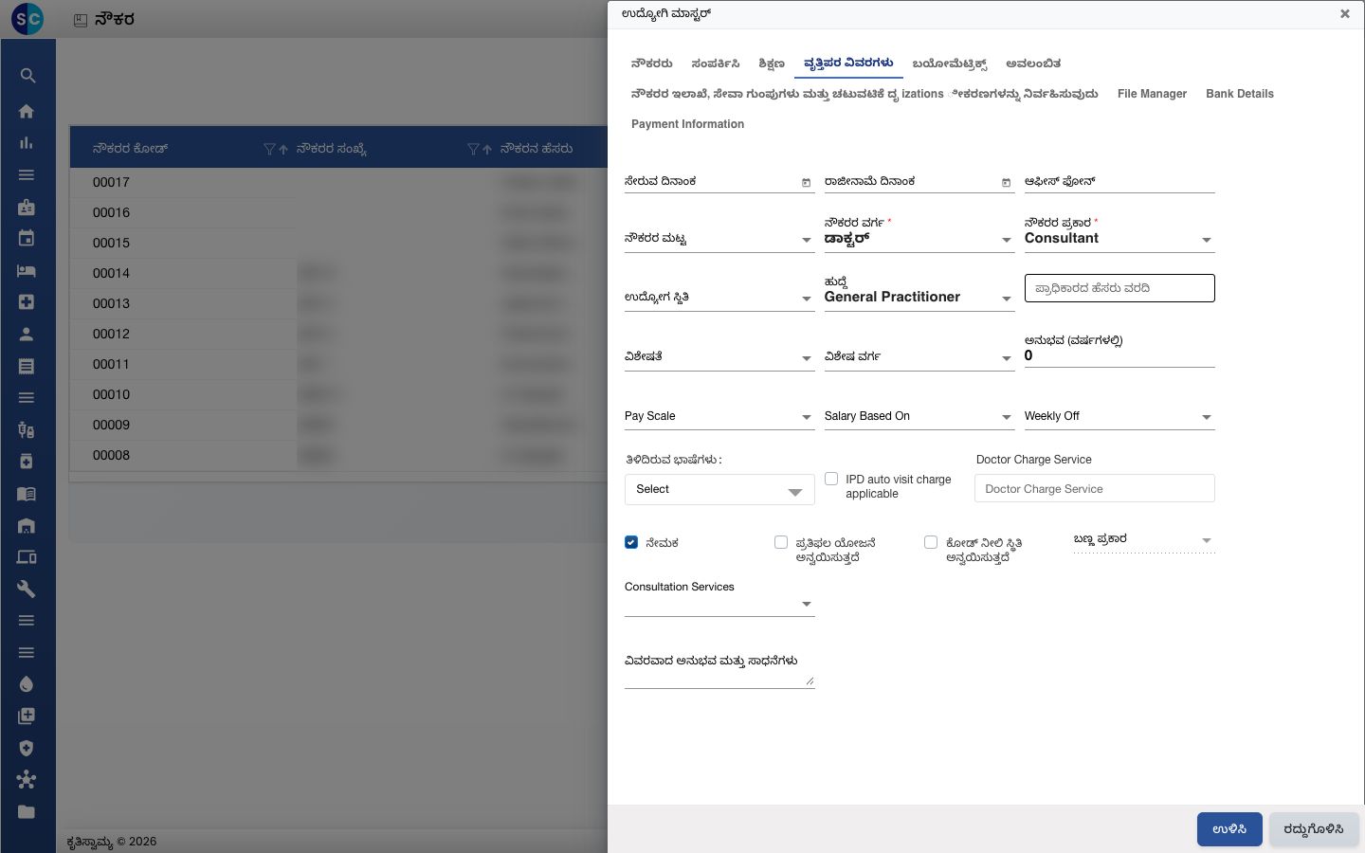Expand the ನೌಕರರ ಮಟ್ಟ dropdown
The height and width of the screenshot is (853, 1365).
pos(719,239)
